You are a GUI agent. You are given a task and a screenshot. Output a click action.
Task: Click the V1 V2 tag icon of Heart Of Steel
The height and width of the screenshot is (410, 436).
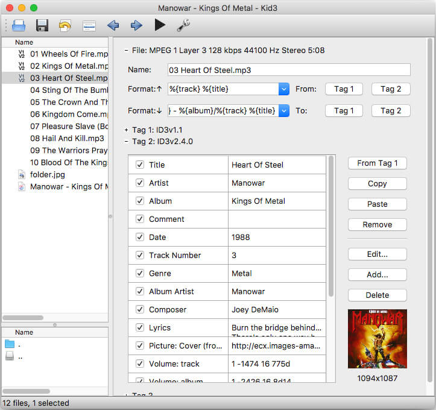(22, 78)
